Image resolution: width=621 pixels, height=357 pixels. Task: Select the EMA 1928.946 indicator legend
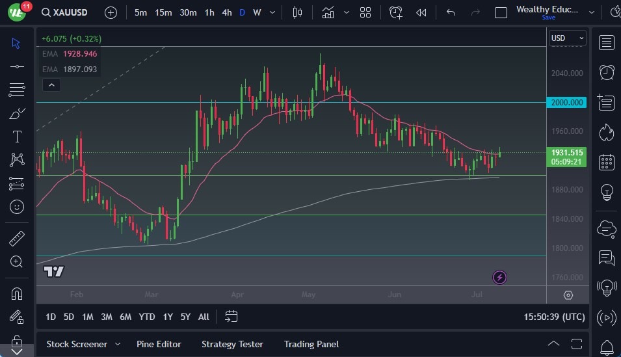pyautogui.click(x=70, y=54)
